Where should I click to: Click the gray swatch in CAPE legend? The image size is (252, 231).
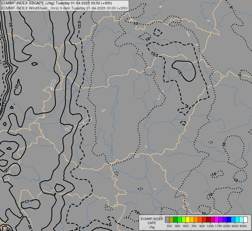point(167,219)
